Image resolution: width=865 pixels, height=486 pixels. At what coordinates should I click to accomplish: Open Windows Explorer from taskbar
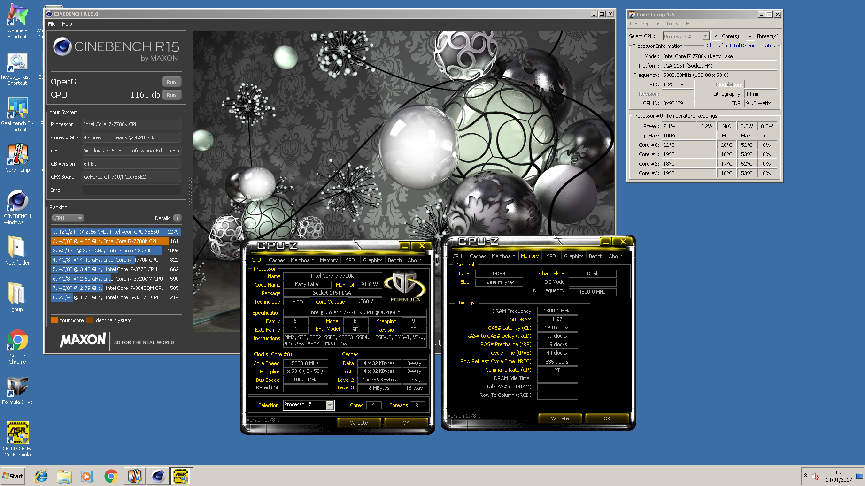[x=64, y=476]
